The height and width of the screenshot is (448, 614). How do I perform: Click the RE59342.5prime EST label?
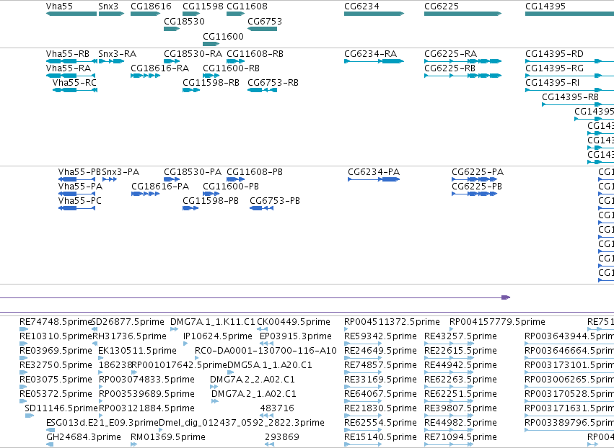click(380, 336)
